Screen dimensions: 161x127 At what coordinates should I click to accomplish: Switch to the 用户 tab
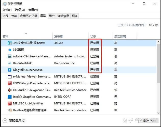point(52,16)
